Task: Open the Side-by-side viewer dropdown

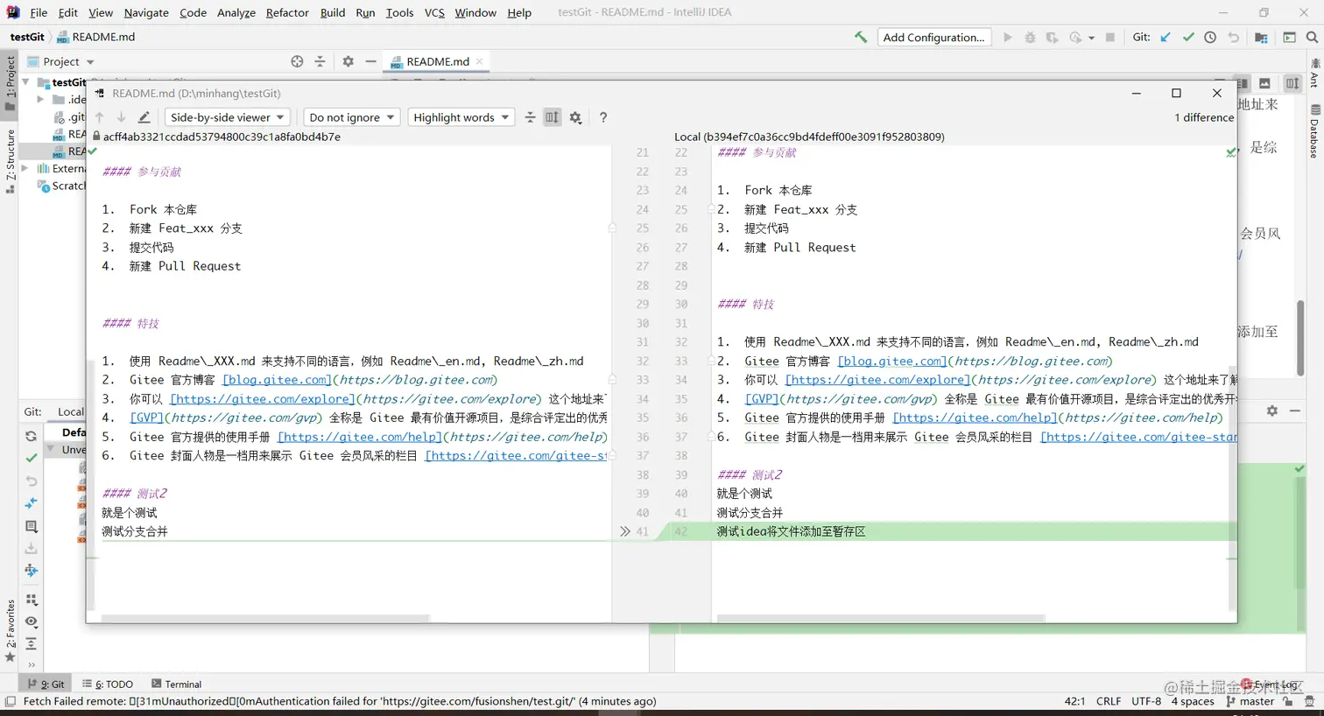Action: (228, 117)
